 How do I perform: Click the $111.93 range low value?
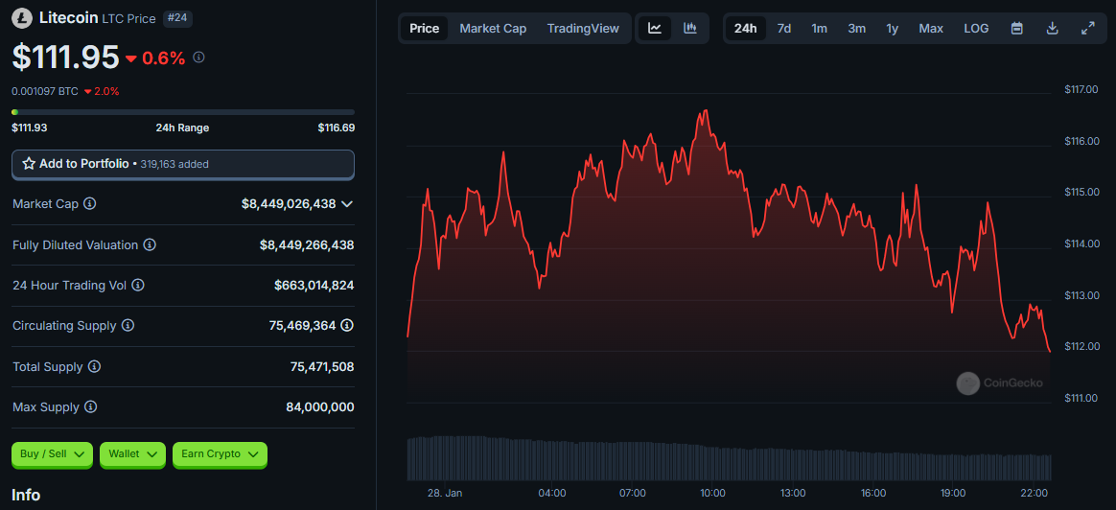pyautogui.click(x=29, y=128)
